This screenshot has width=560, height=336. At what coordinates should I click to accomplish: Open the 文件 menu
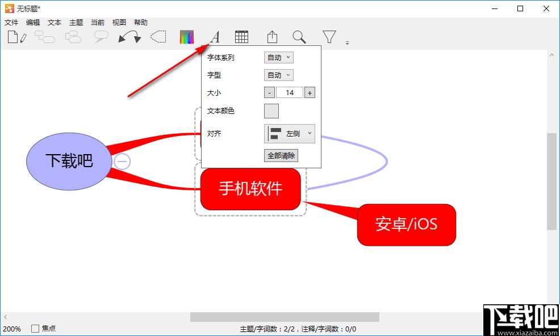(x=11, y=23)
